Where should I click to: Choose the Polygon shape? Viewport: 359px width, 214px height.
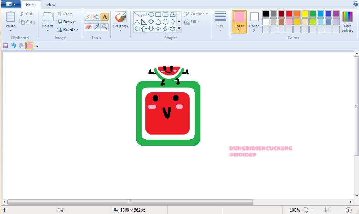click(x=172, y=15)
